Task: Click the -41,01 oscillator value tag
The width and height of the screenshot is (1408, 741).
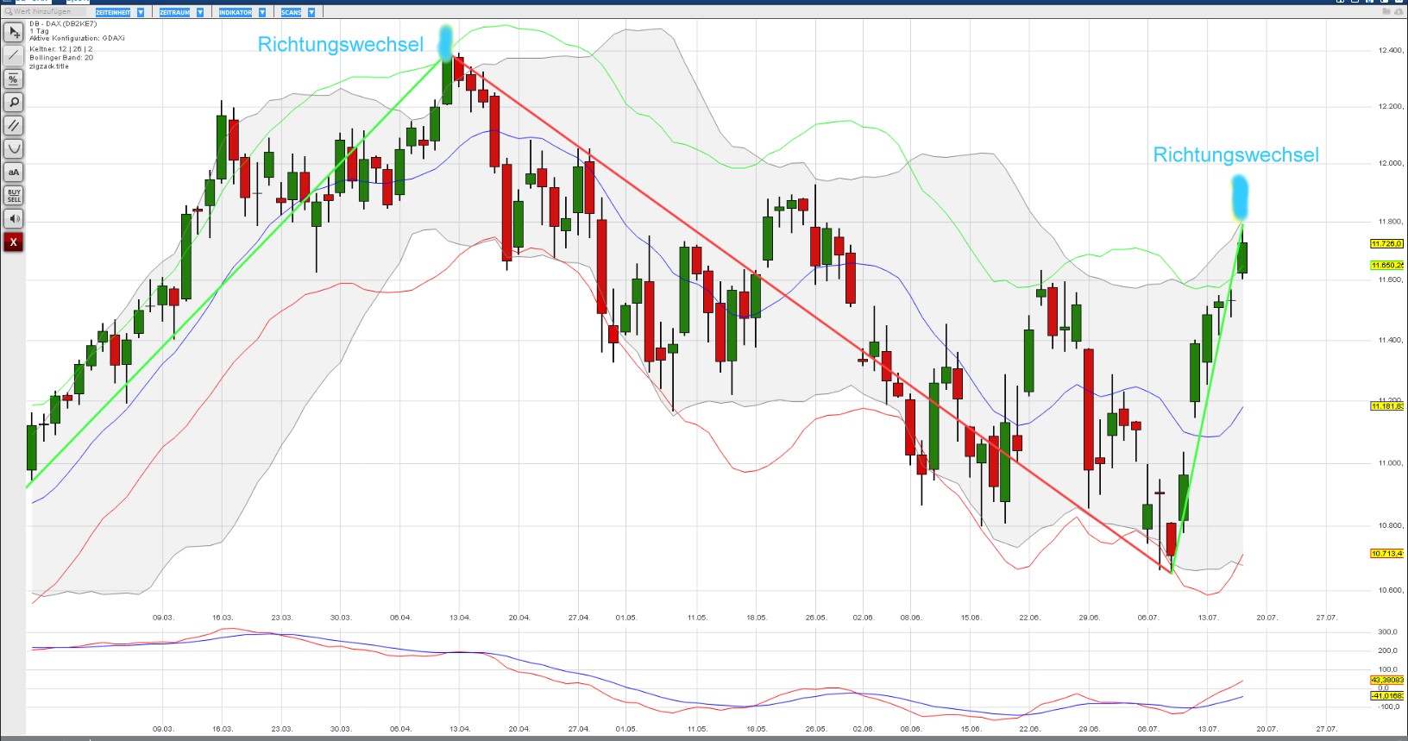Action: (1386, 696)
